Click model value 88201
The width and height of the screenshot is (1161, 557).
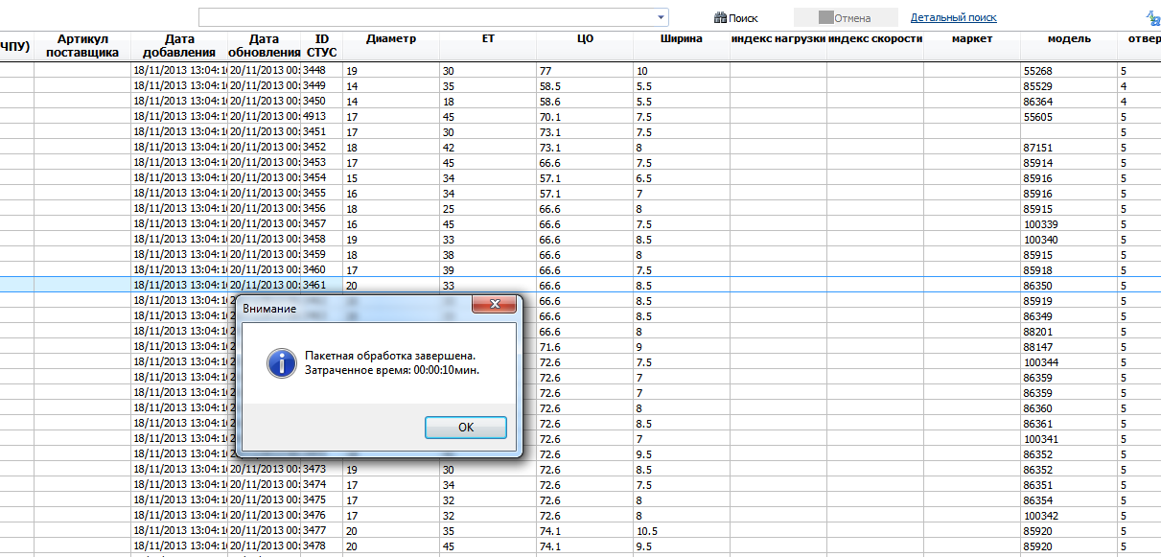click(1038, 332)
